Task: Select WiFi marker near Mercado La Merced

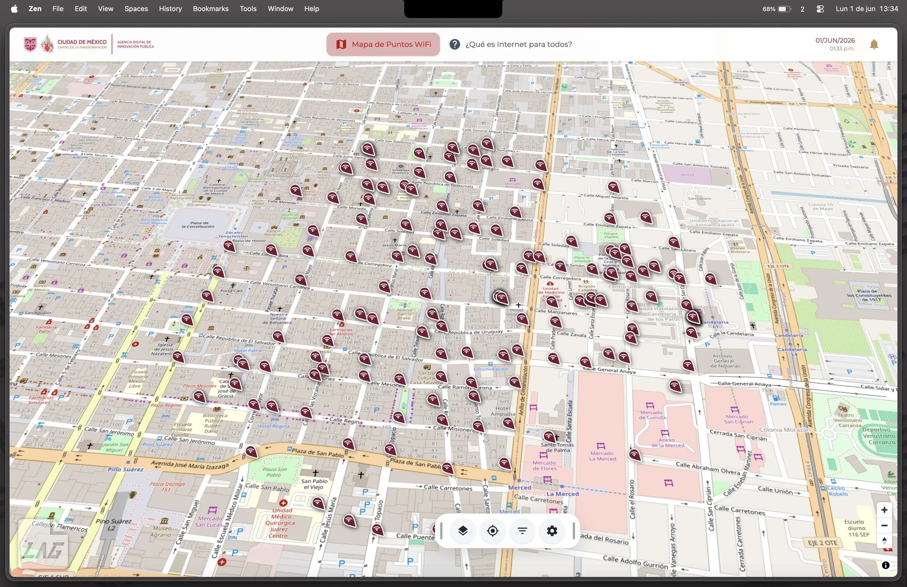Action: pos(635,454)
